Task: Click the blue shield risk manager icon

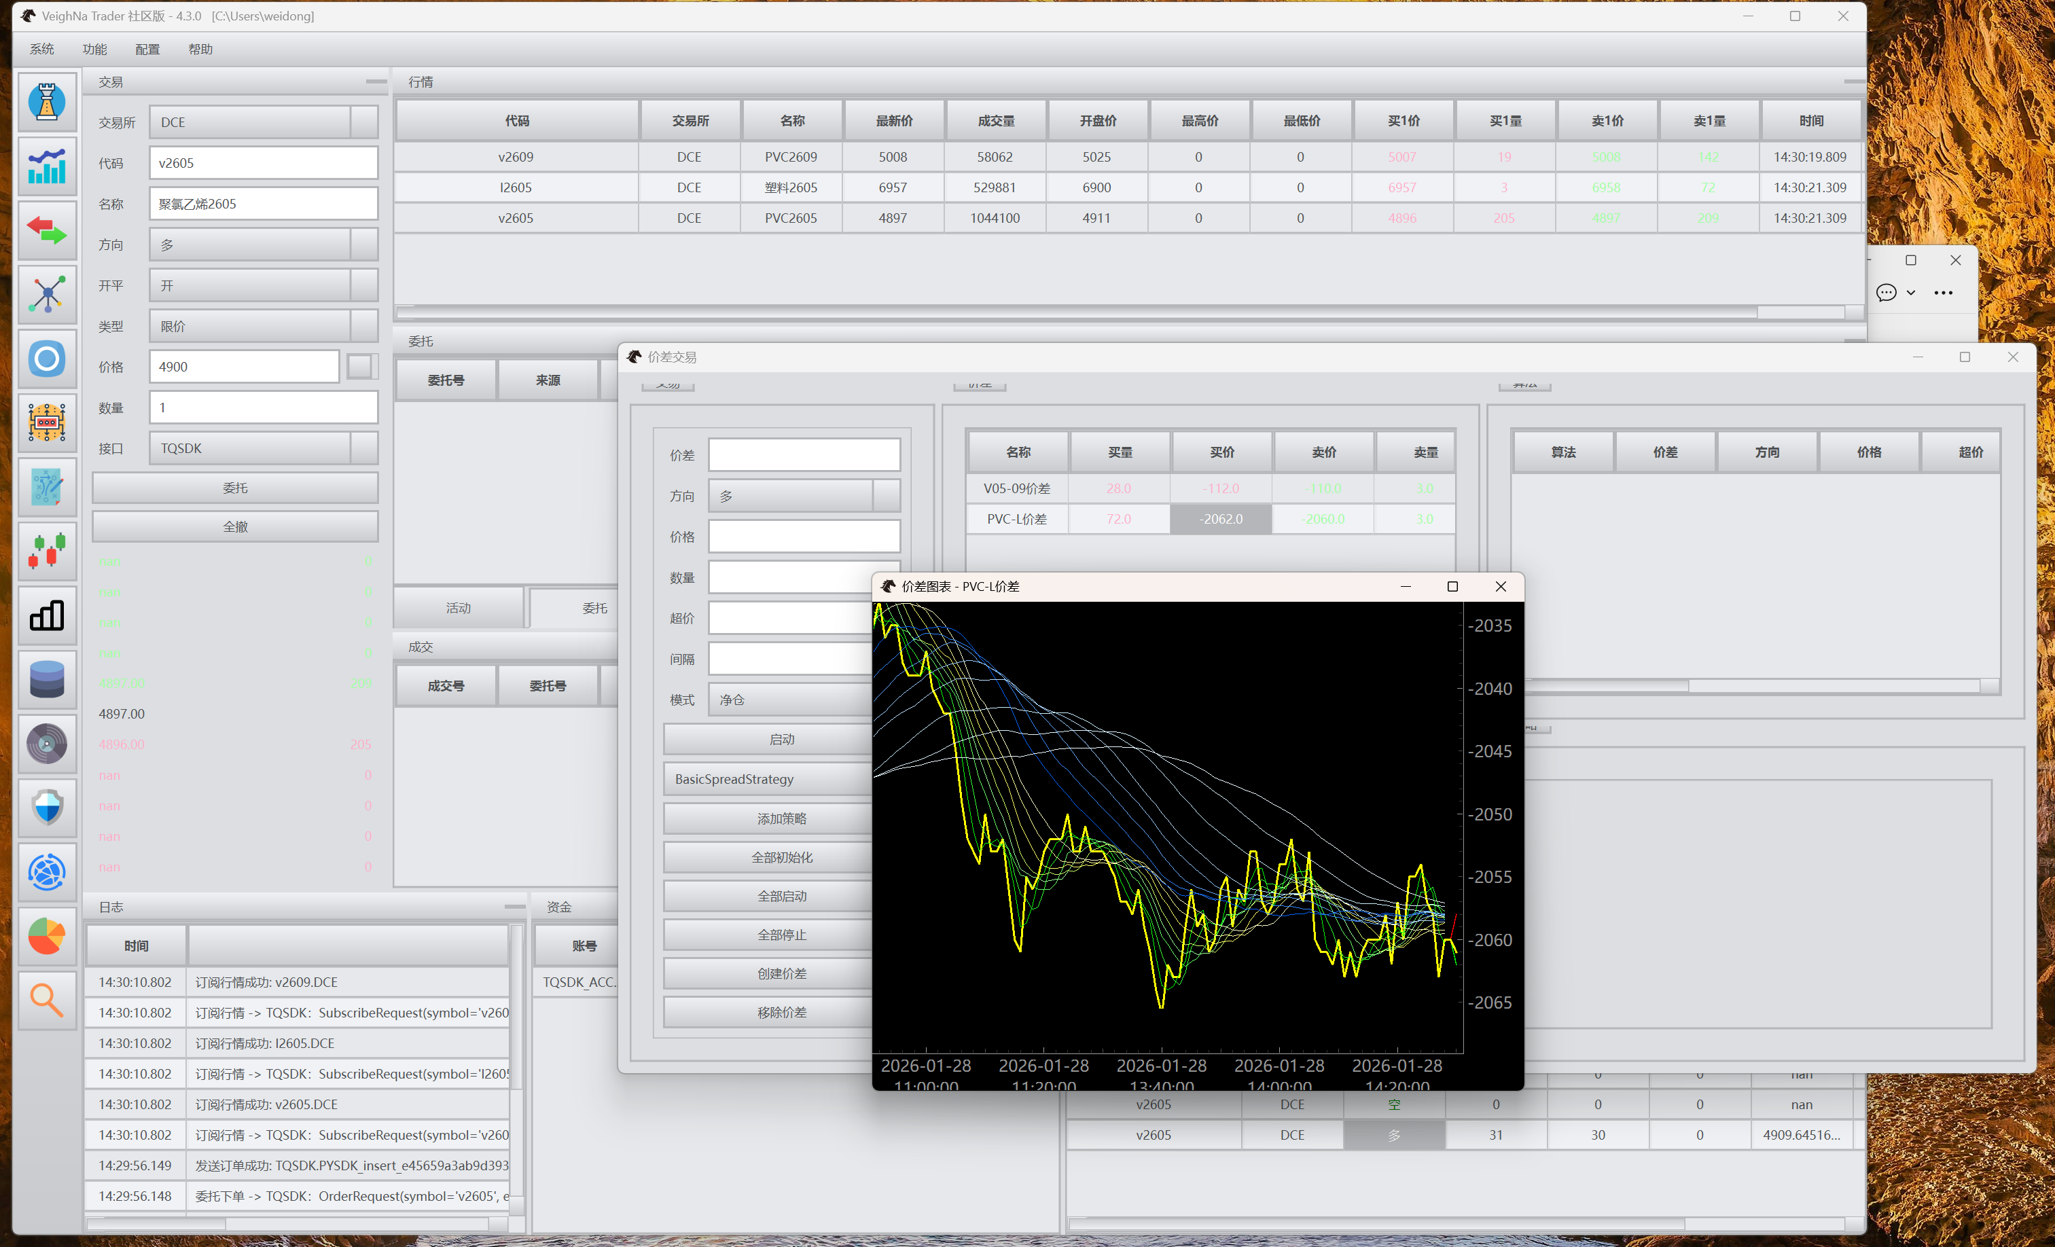Action: pos(47,808)
